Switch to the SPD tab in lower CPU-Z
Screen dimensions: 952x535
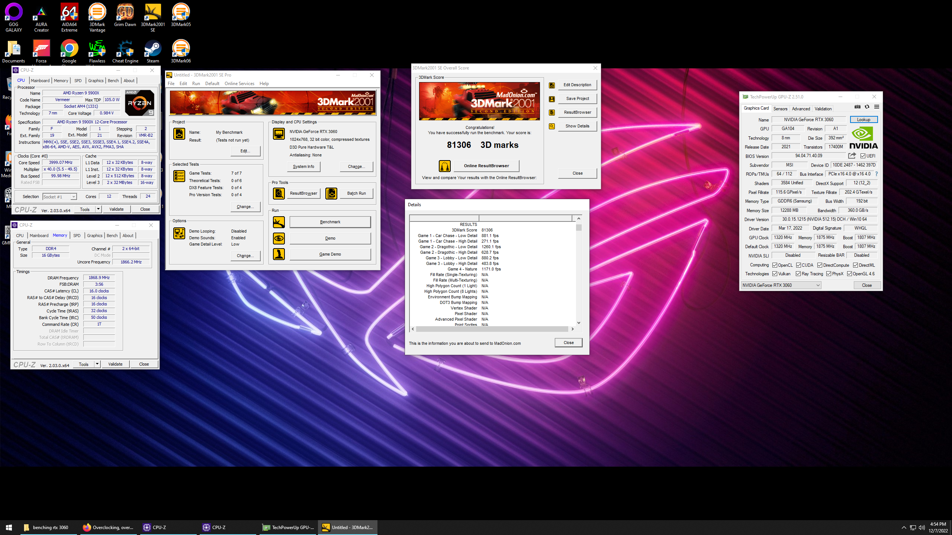(x=77, y=236)
